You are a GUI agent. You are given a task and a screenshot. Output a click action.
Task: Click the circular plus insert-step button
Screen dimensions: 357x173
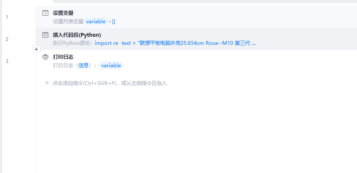point(36,49)
